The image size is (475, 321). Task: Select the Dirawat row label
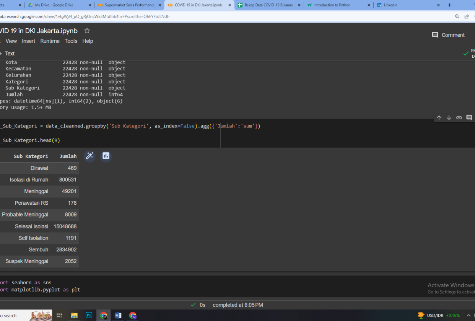click(x=39, y=168)
